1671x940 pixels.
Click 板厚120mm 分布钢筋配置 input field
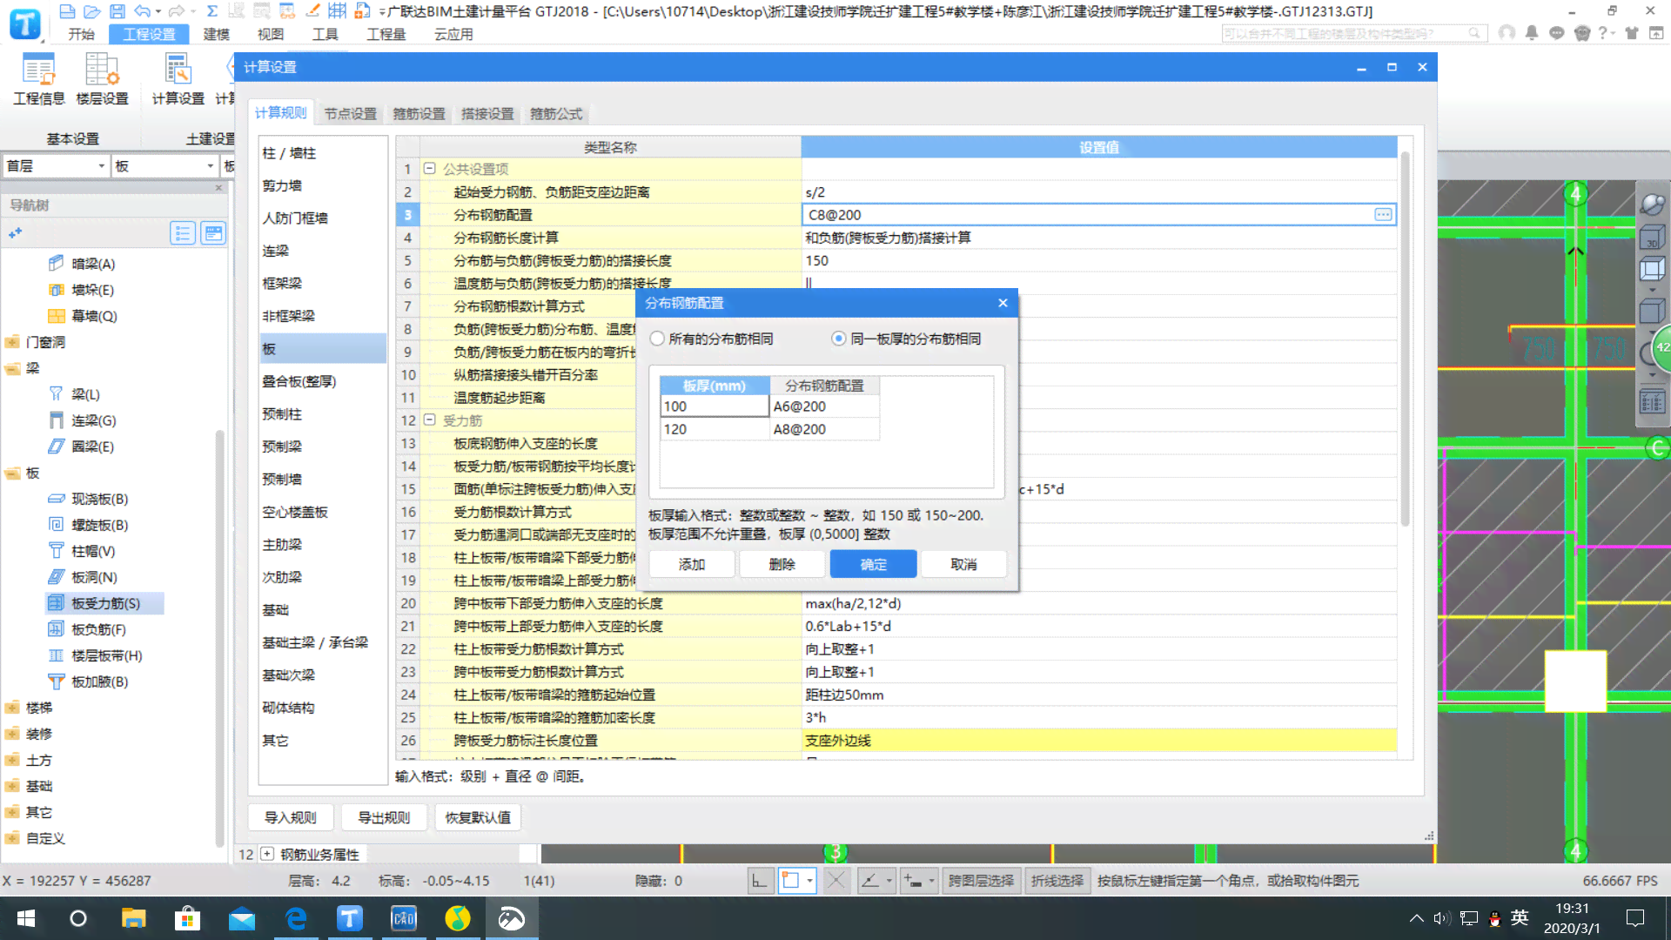click(822, 429)
